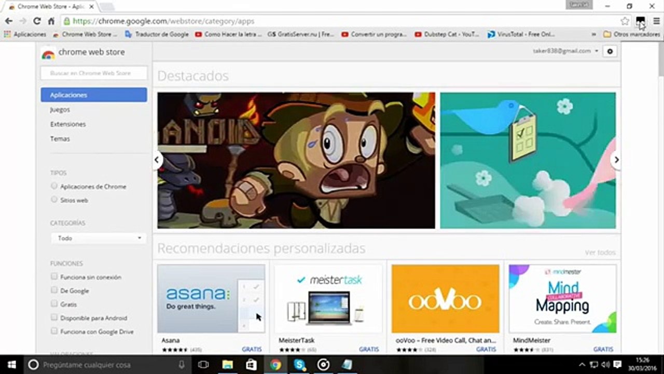Viewport: 664px width, 374px height.
Task: Bookmark this page with the star icon
Action: (625, 21)
